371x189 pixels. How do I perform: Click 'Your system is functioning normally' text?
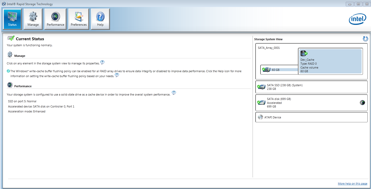30,45
